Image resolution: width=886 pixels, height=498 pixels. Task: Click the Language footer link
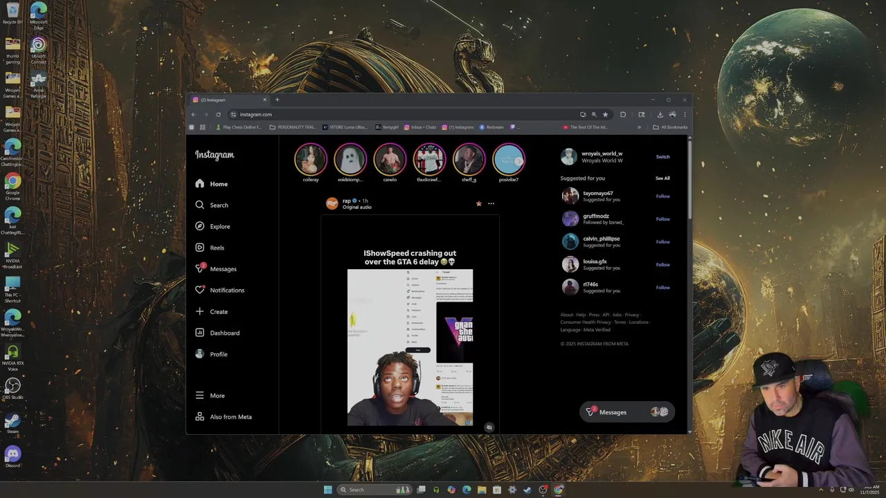tap(570, 330)
